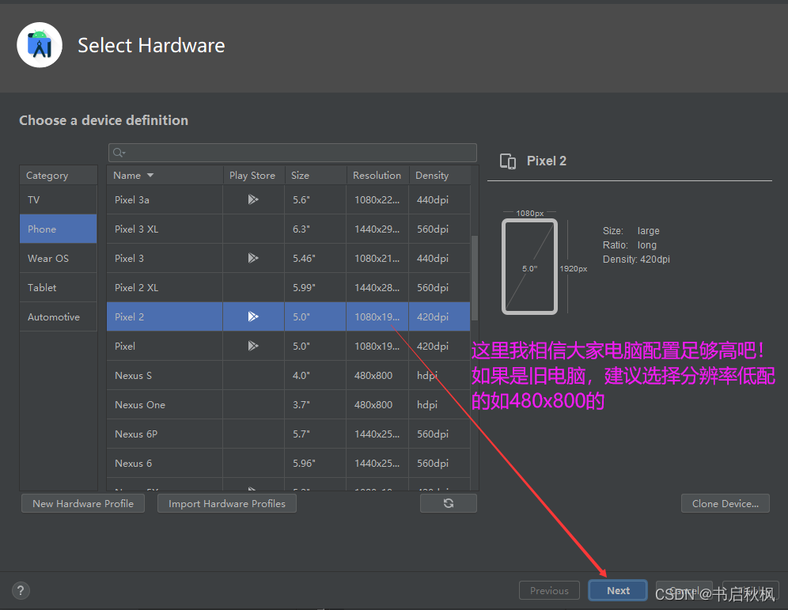The height and width of the screenshot is (610, 788).
Task: Click the refresh device list icon button
Action: pyautogui.click(x=449, y=503)
